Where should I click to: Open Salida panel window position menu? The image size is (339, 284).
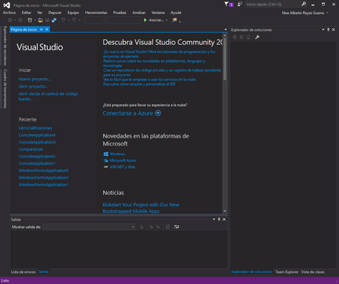click(x=214, y=219)
